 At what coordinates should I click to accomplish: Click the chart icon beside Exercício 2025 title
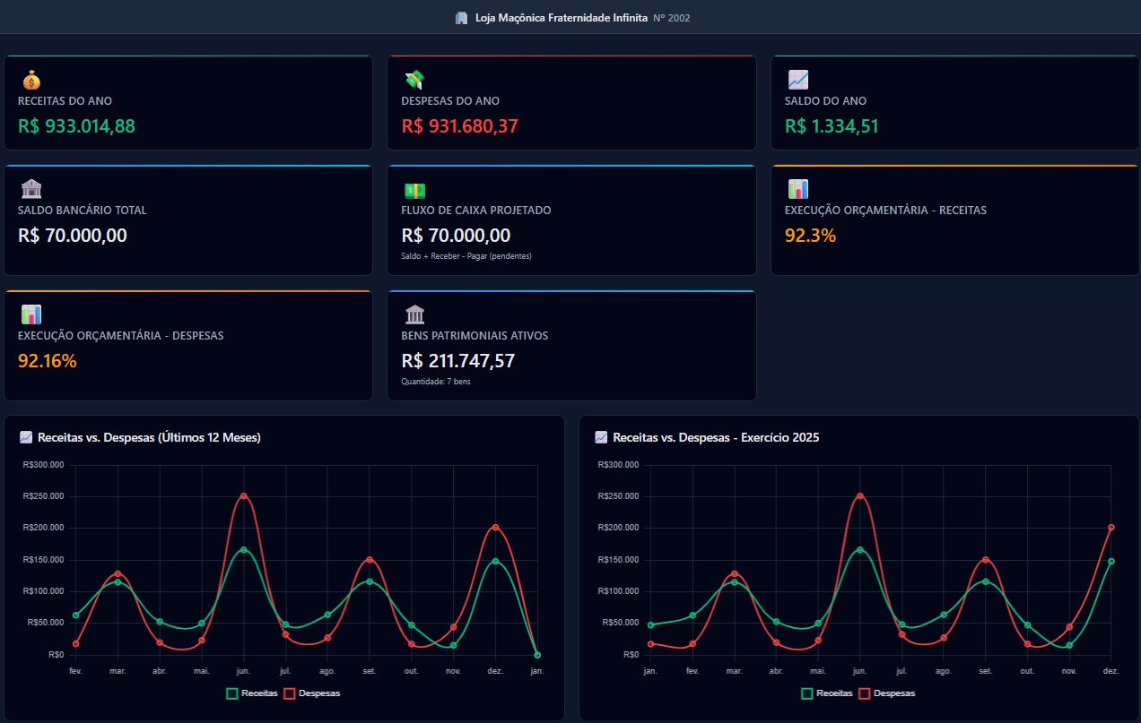599,437
